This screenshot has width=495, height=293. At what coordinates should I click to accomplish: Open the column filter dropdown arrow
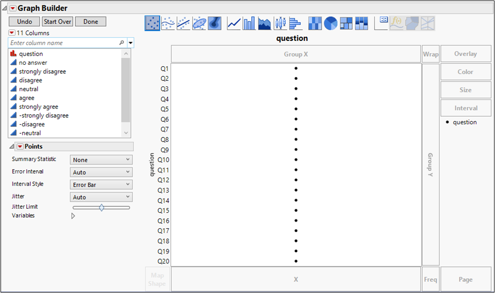coord(130,42)
